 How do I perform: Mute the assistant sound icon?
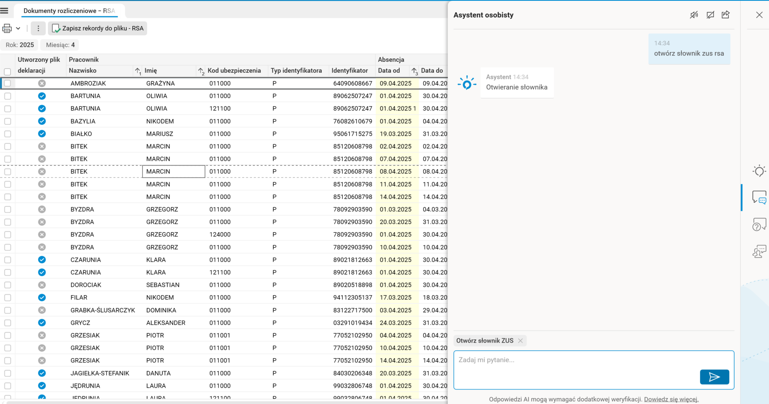point(694,15)
